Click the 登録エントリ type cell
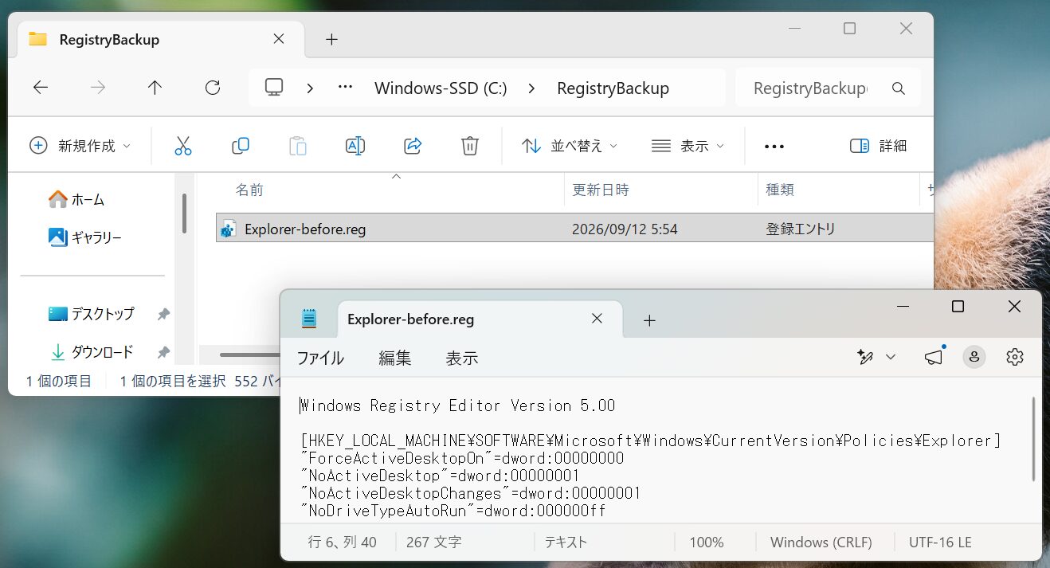Viewport: 1050px width, 568px height. 801,229
